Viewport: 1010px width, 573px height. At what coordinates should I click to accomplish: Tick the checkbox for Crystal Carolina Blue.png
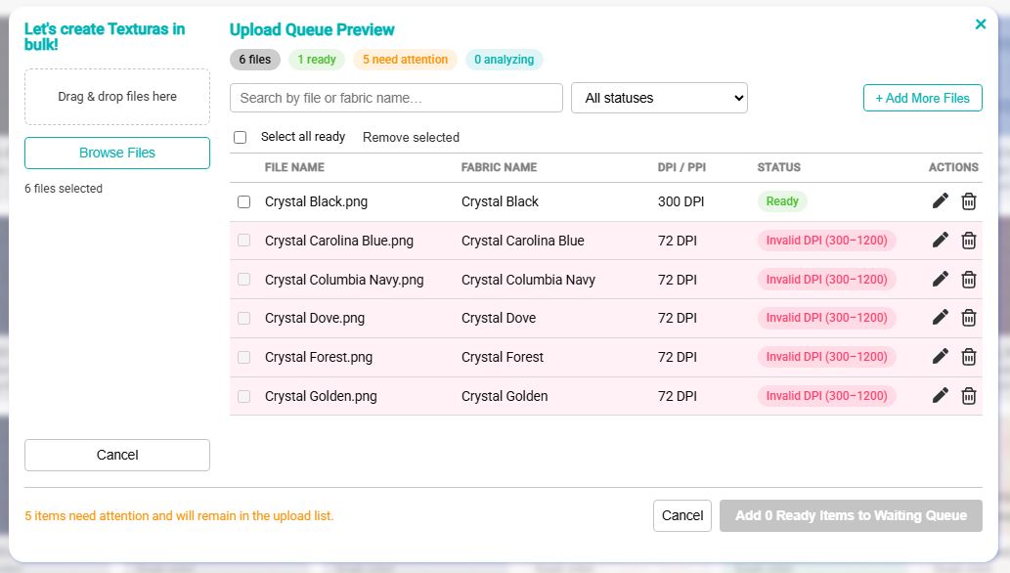click(x=244, y=241)
